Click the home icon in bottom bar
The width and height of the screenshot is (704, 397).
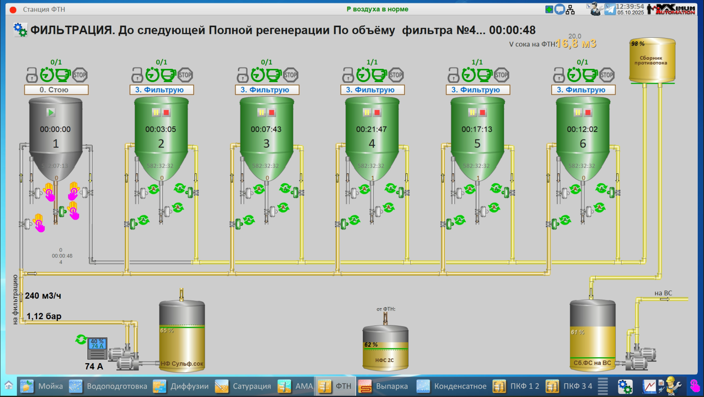click(9, 386)
